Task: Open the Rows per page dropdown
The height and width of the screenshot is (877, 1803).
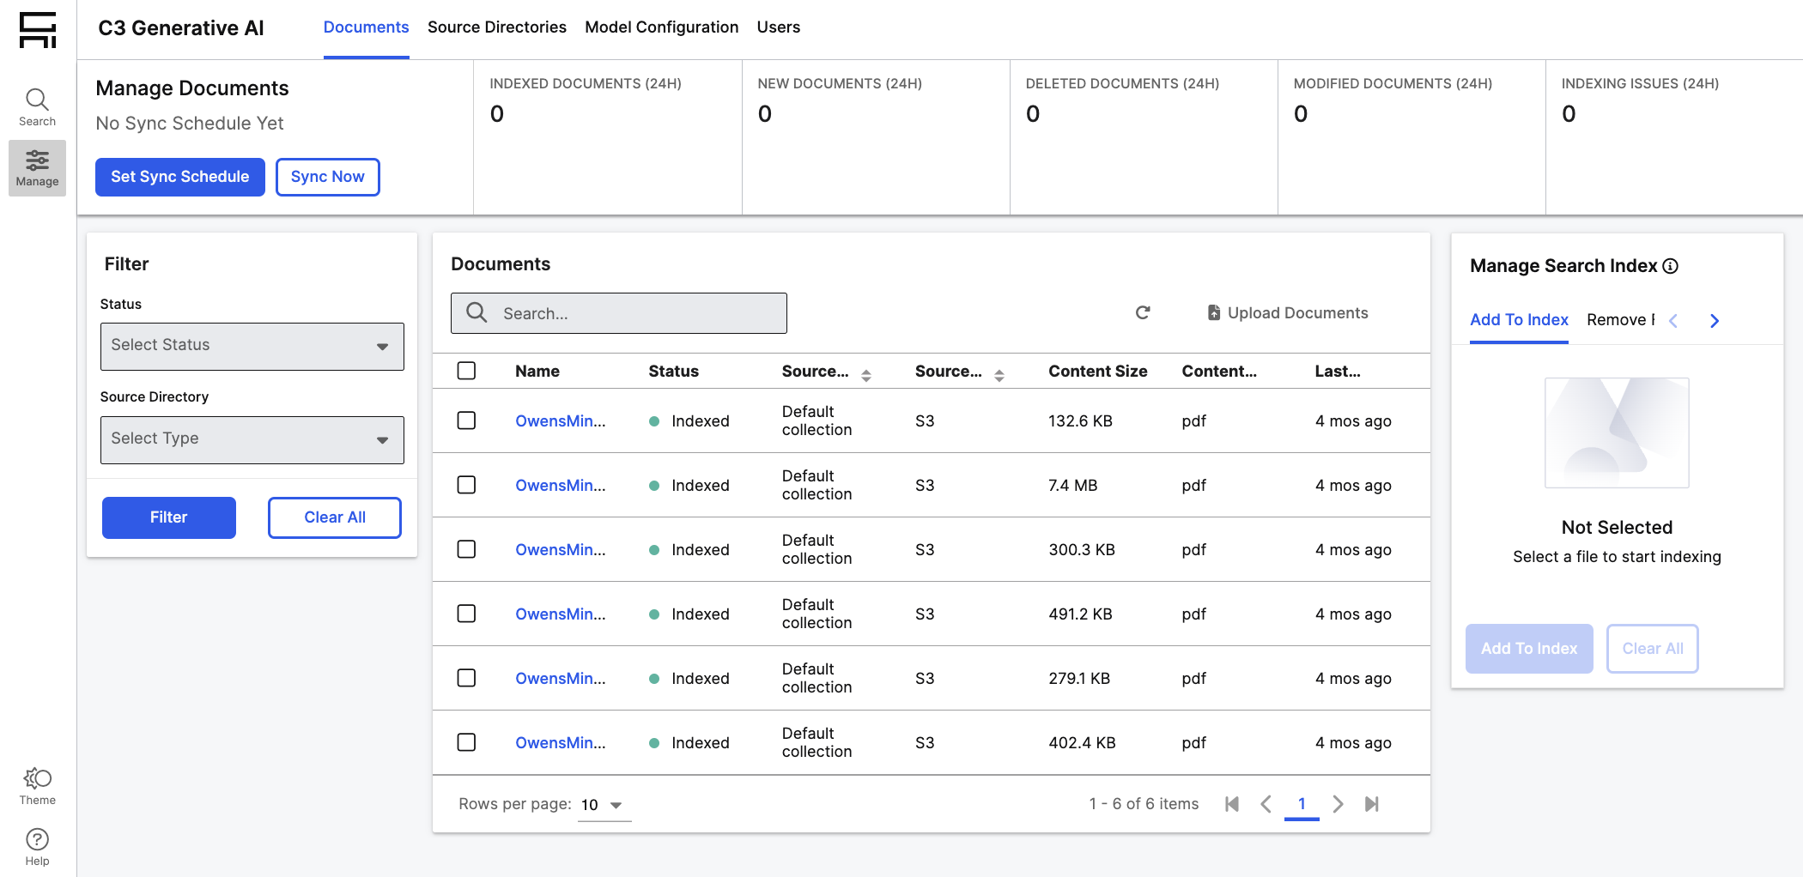Action: [x=604, y=805]
